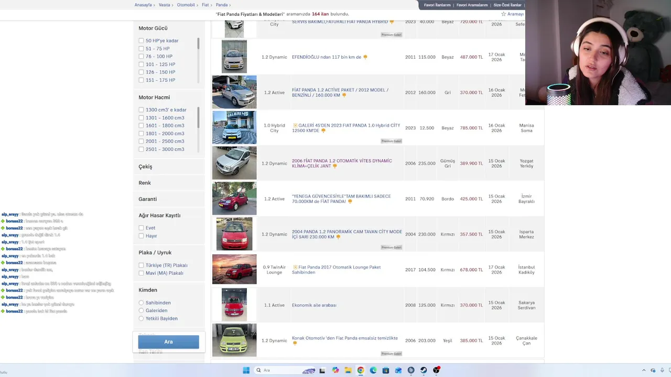Click Motor Hacmi options list scrollbar
The height and width of the screenshot is (377, 671).
point(198,117)
